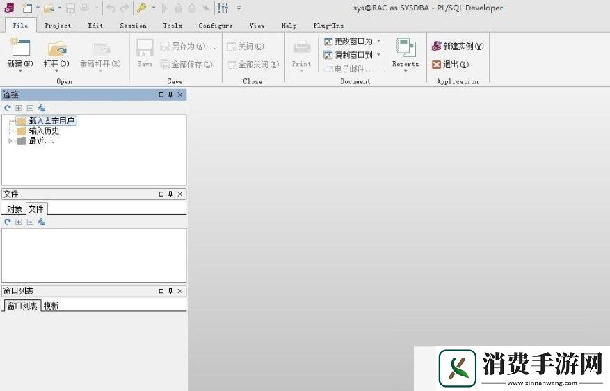The width and height of the screenshot is (610, 391).
Task: Click the PL/SQL Developer application icon
Action: pyautogui.click(x=9, y=8)
